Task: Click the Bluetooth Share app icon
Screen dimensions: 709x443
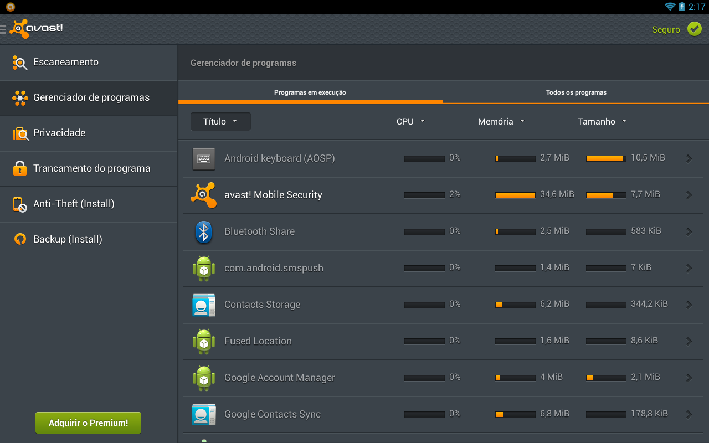Action: coord(203,231)
